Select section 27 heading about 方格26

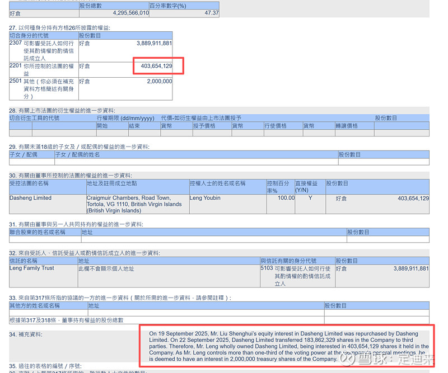click(x=59, y=28)
